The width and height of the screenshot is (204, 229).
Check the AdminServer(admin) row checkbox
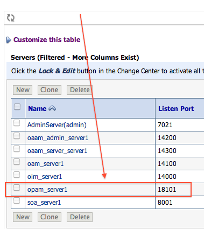[17, 123]
